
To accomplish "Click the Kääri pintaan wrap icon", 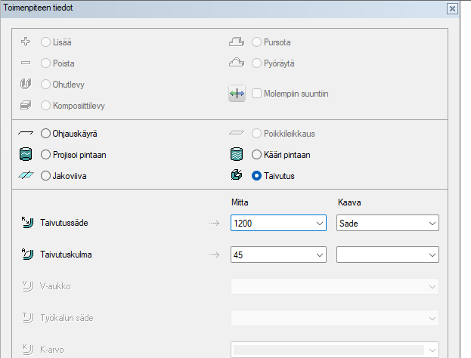I will pyautogui.click(x=237, y=155).
